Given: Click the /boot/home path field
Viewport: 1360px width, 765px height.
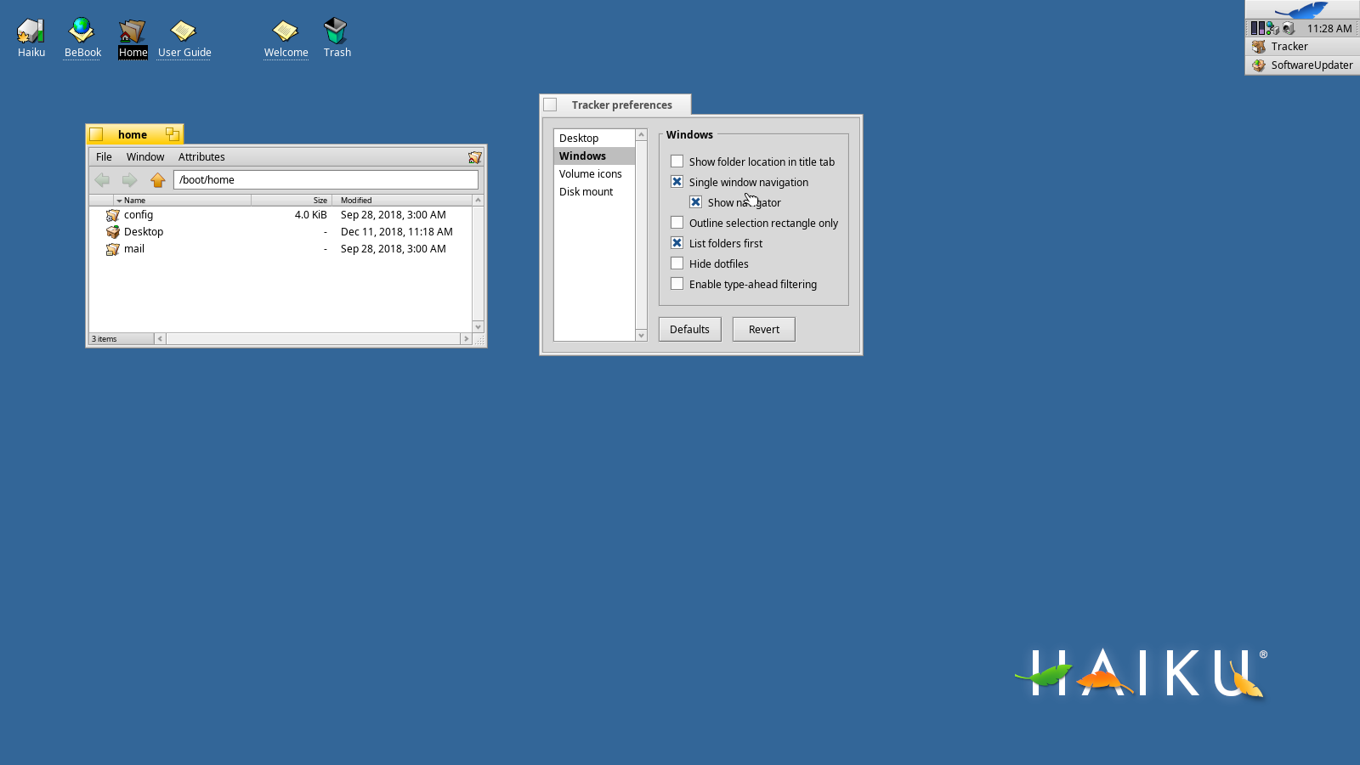Looking at the screenshot, I should pos(326,180).
